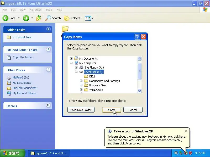Expand the WINDOWS folder node

tap(81, 89)
